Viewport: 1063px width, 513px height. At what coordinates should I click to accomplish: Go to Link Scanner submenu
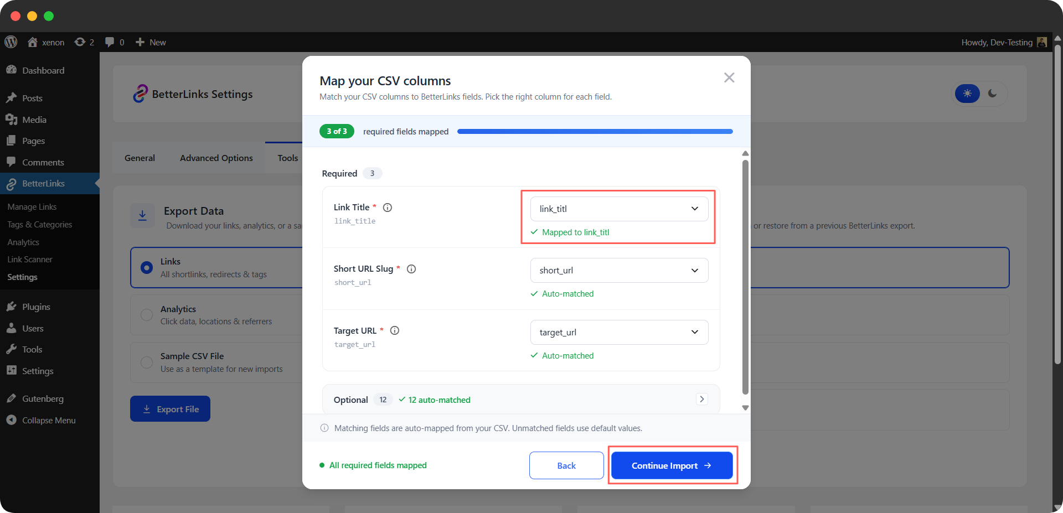coord(30,259)
